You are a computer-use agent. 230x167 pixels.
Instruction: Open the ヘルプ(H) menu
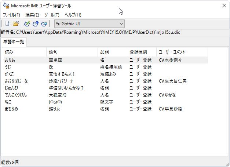click(x=73, y=15)
